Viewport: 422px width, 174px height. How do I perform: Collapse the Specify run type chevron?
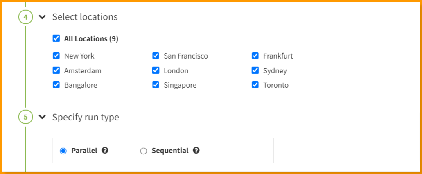click(x=42, y=117)
